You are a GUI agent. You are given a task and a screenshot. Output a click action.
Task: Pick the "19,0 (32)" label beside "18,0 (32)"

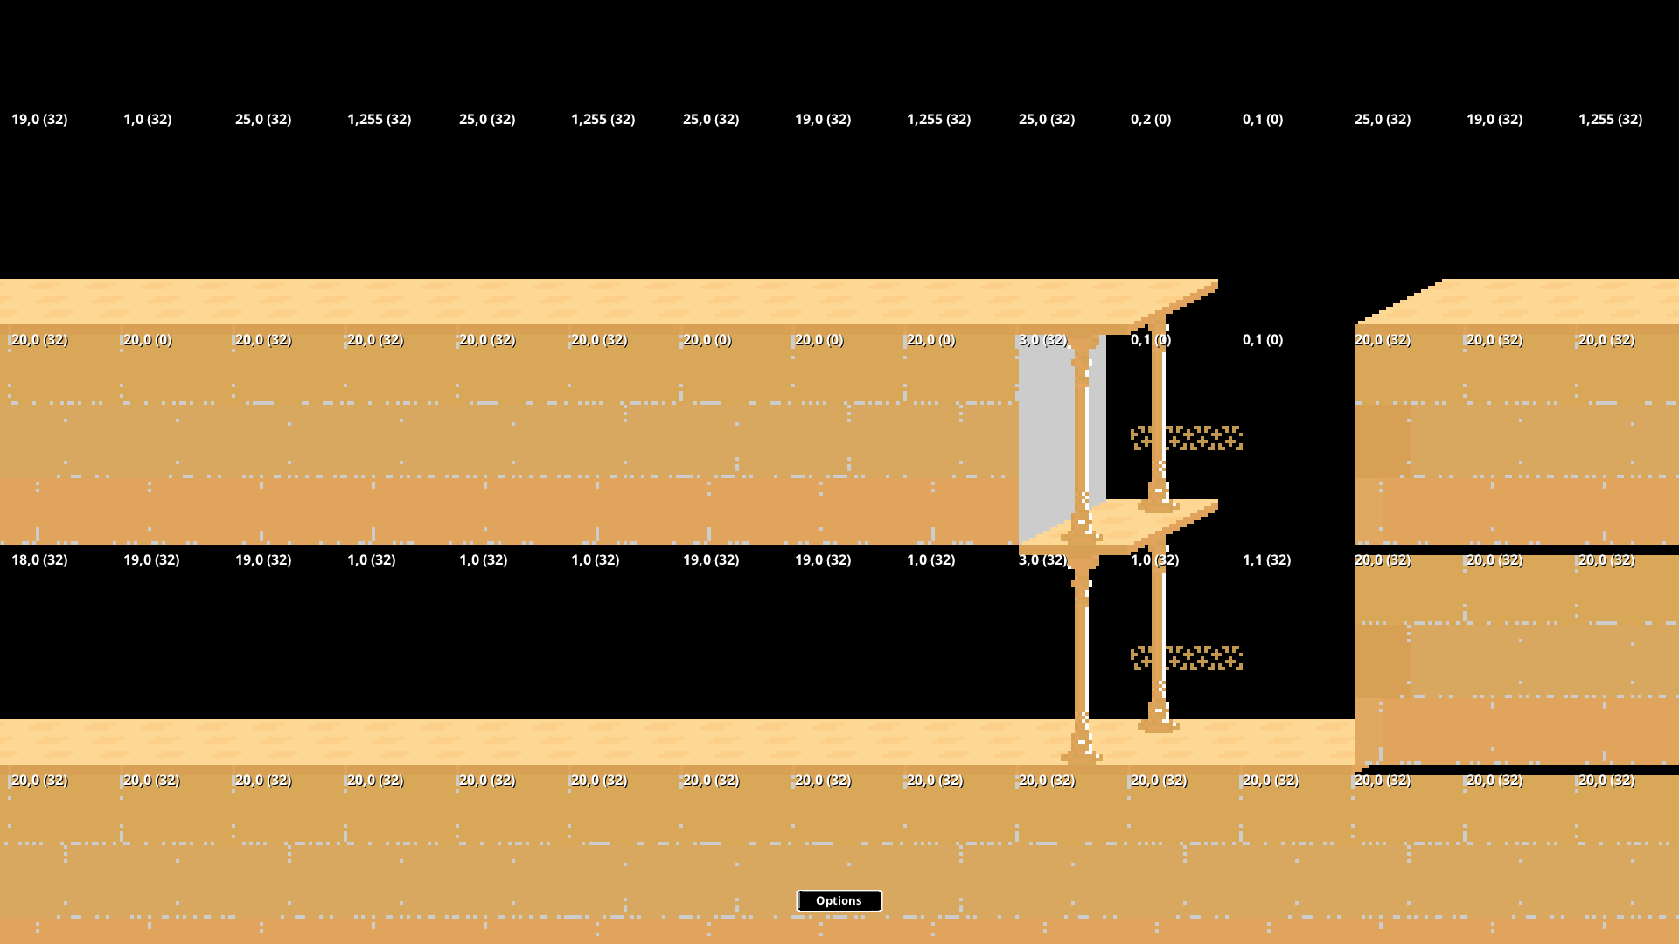pos(151,559)
